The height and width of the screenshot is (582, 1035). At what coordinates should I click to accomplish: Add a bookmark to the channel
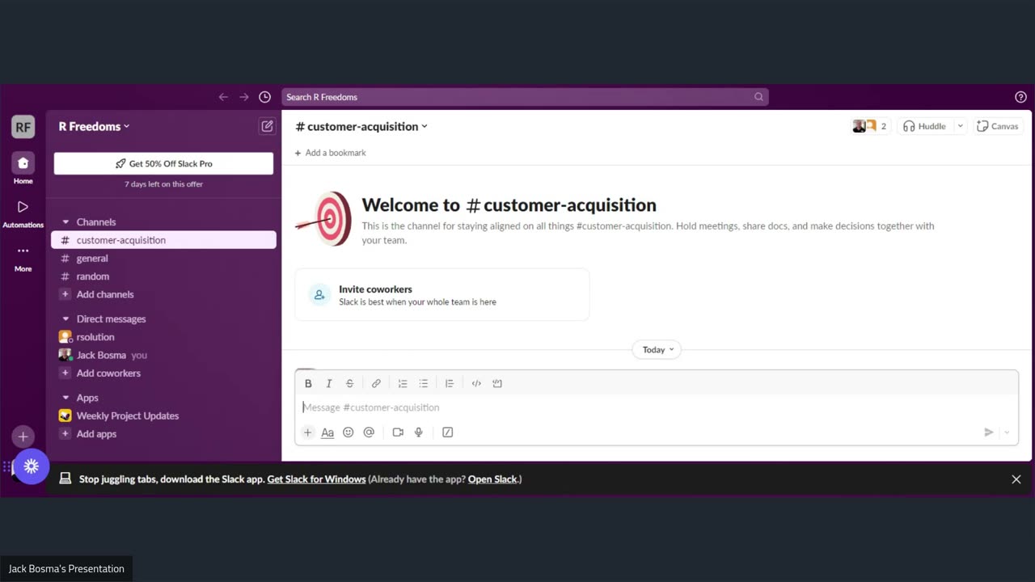(331, 153)
